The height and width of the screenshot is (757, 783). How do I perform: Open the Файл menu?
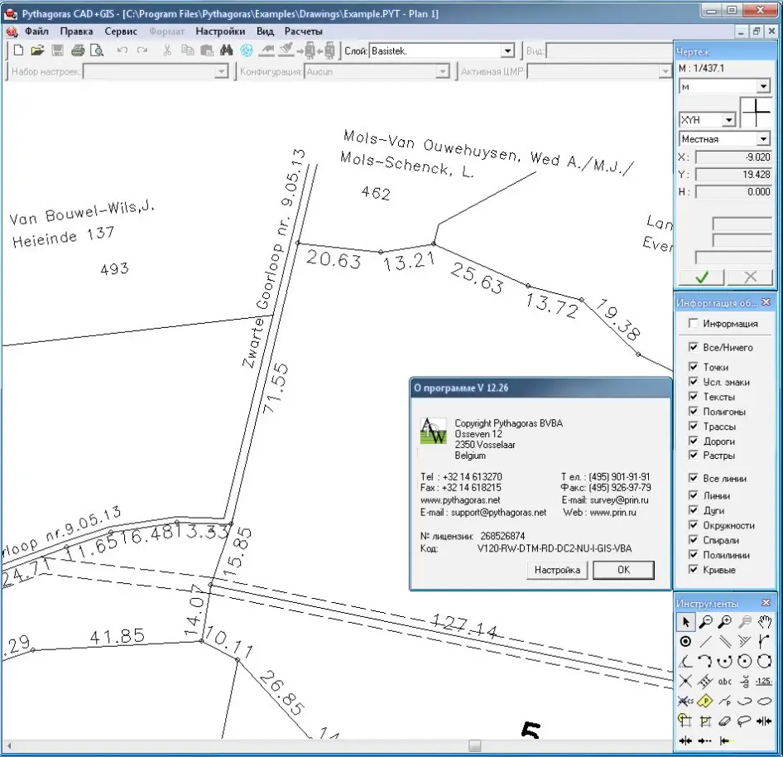[x=36, y=31]
